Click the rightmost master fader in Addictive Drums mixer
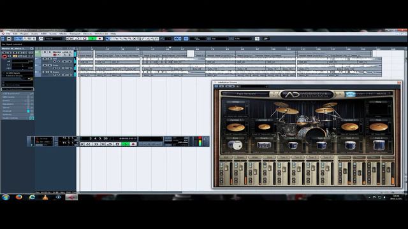The width and height of the screenshot is (408, 229). (388, 170)
